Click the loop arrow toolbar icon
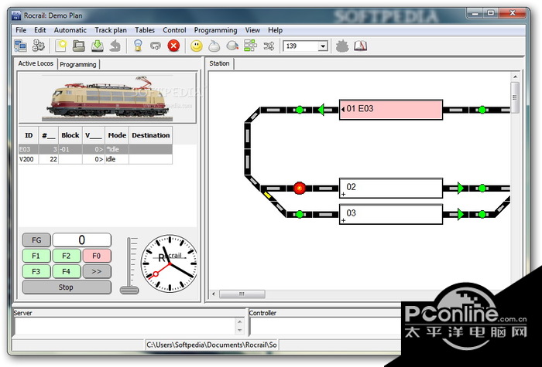 point(156,46)
